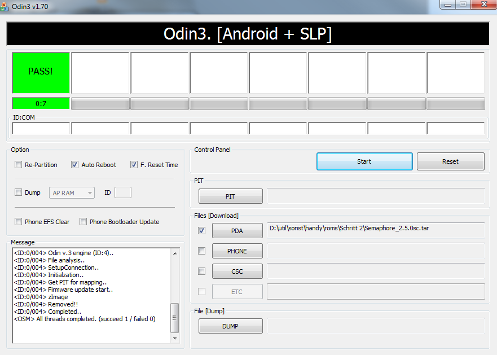Image resolution: width=497 pixels, height=355 pixels.
Task: Click the CSC file button
Action: 237,271
